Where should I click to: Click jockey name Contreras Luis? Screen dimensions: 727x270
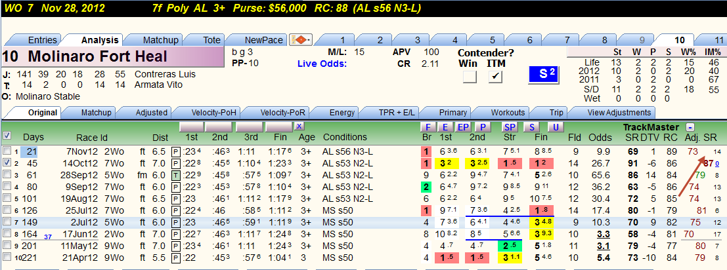[165, 74]
